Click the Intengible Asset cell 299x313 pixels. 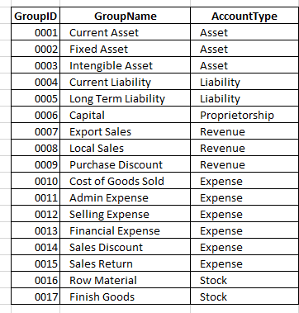click(x=125, y=65)
